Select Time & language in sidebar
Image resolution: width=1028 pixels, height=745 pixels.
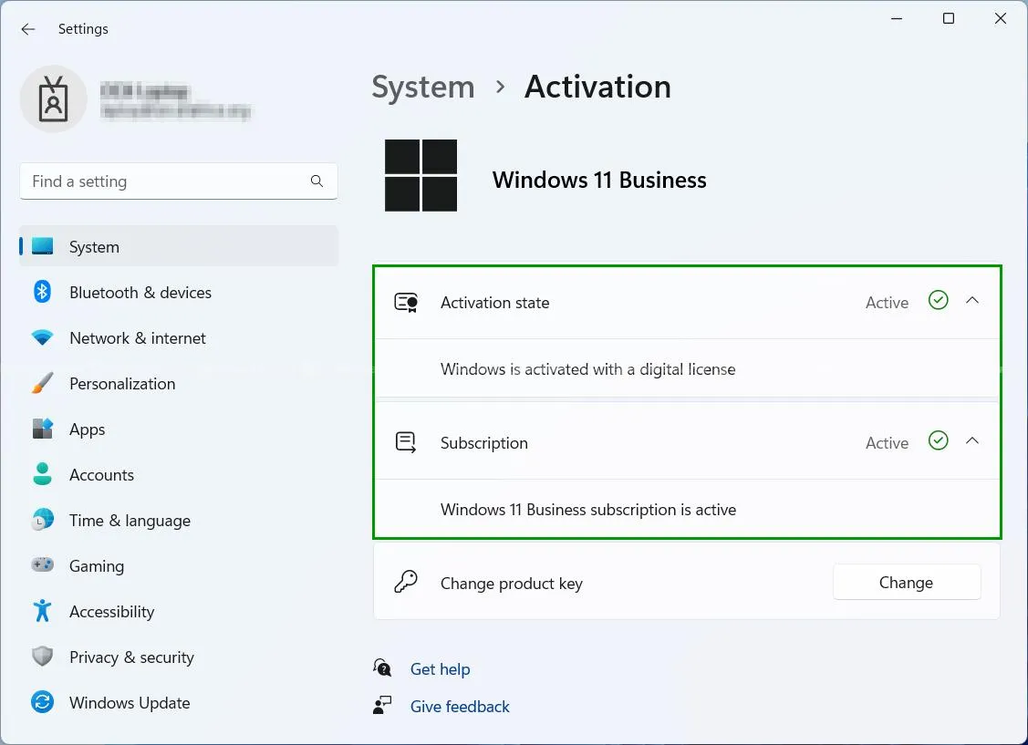pyautogui.click(x=130, y=521)
